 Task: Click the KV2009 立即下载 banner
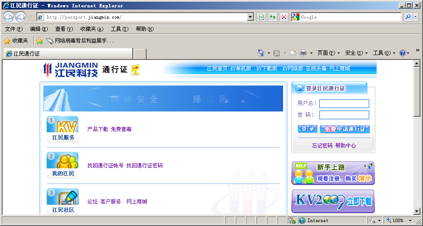(x=333, y=201)
